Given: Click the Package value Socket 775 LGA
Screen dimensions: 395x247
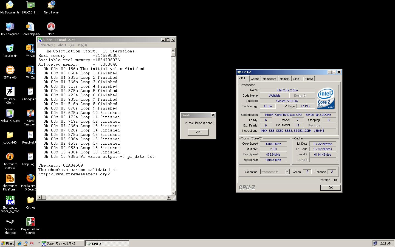Looking at the screenshot, I should coord(287,101).
